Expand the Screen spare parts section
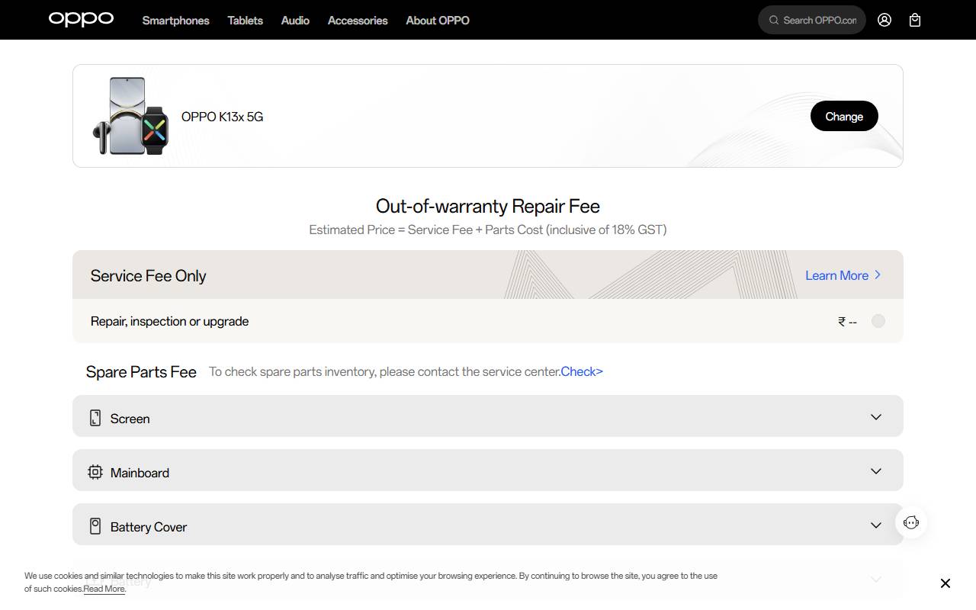976x610 pixels. (x=876, y=417)
